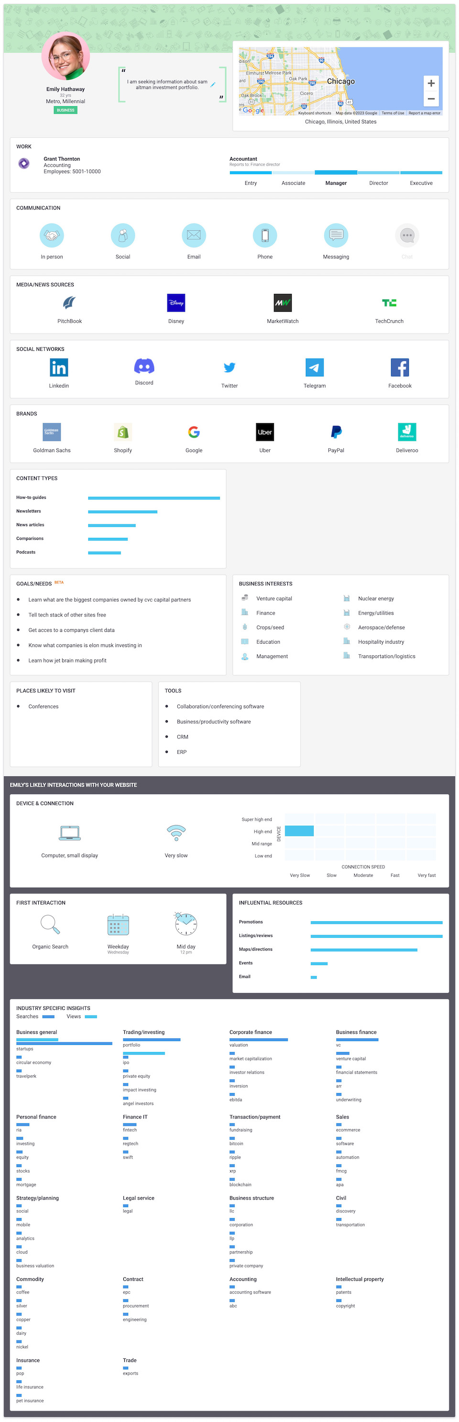Zoom out on the Chicago map
This screenshot has height=1422, width=459.
coord(431,99)
